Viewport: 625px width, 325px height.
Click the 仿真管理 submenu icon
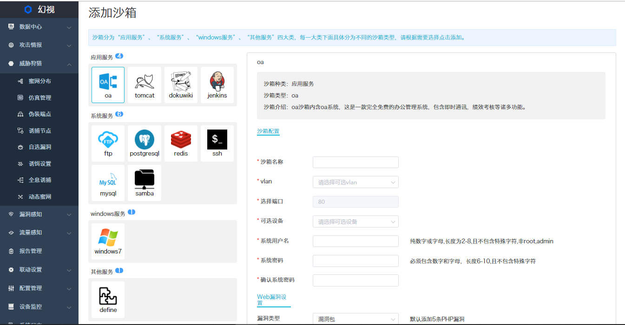[x=20, y=97]
